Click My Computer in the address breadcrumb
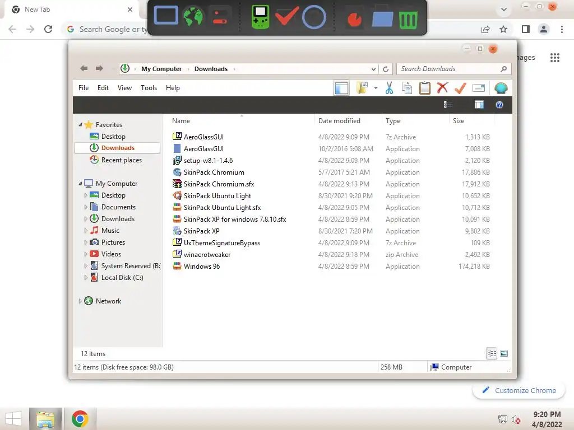574x430 pixels. pyautogui.click(x=161, y=69)
